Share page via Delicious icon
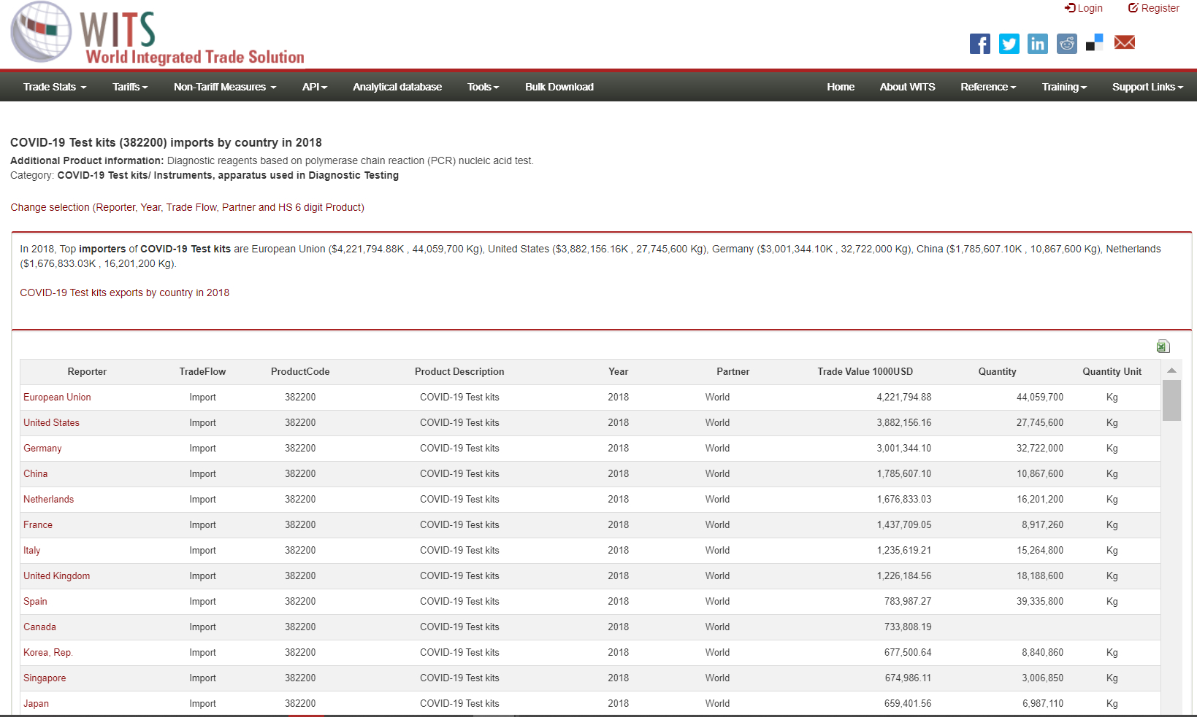1197x717 pixels. pyautogui.click(x=1094, y=43)
